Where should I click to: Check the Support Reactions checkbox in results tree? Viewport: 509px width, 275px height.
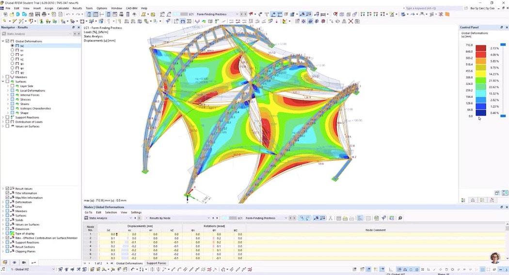click(x=7, y=117)
